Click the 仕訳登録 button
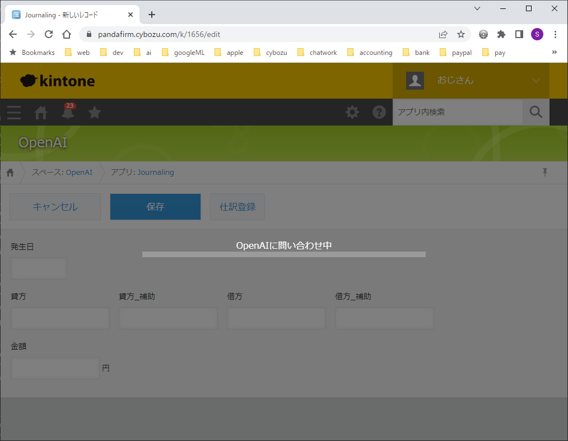The image size is (568, 441). 238,207
